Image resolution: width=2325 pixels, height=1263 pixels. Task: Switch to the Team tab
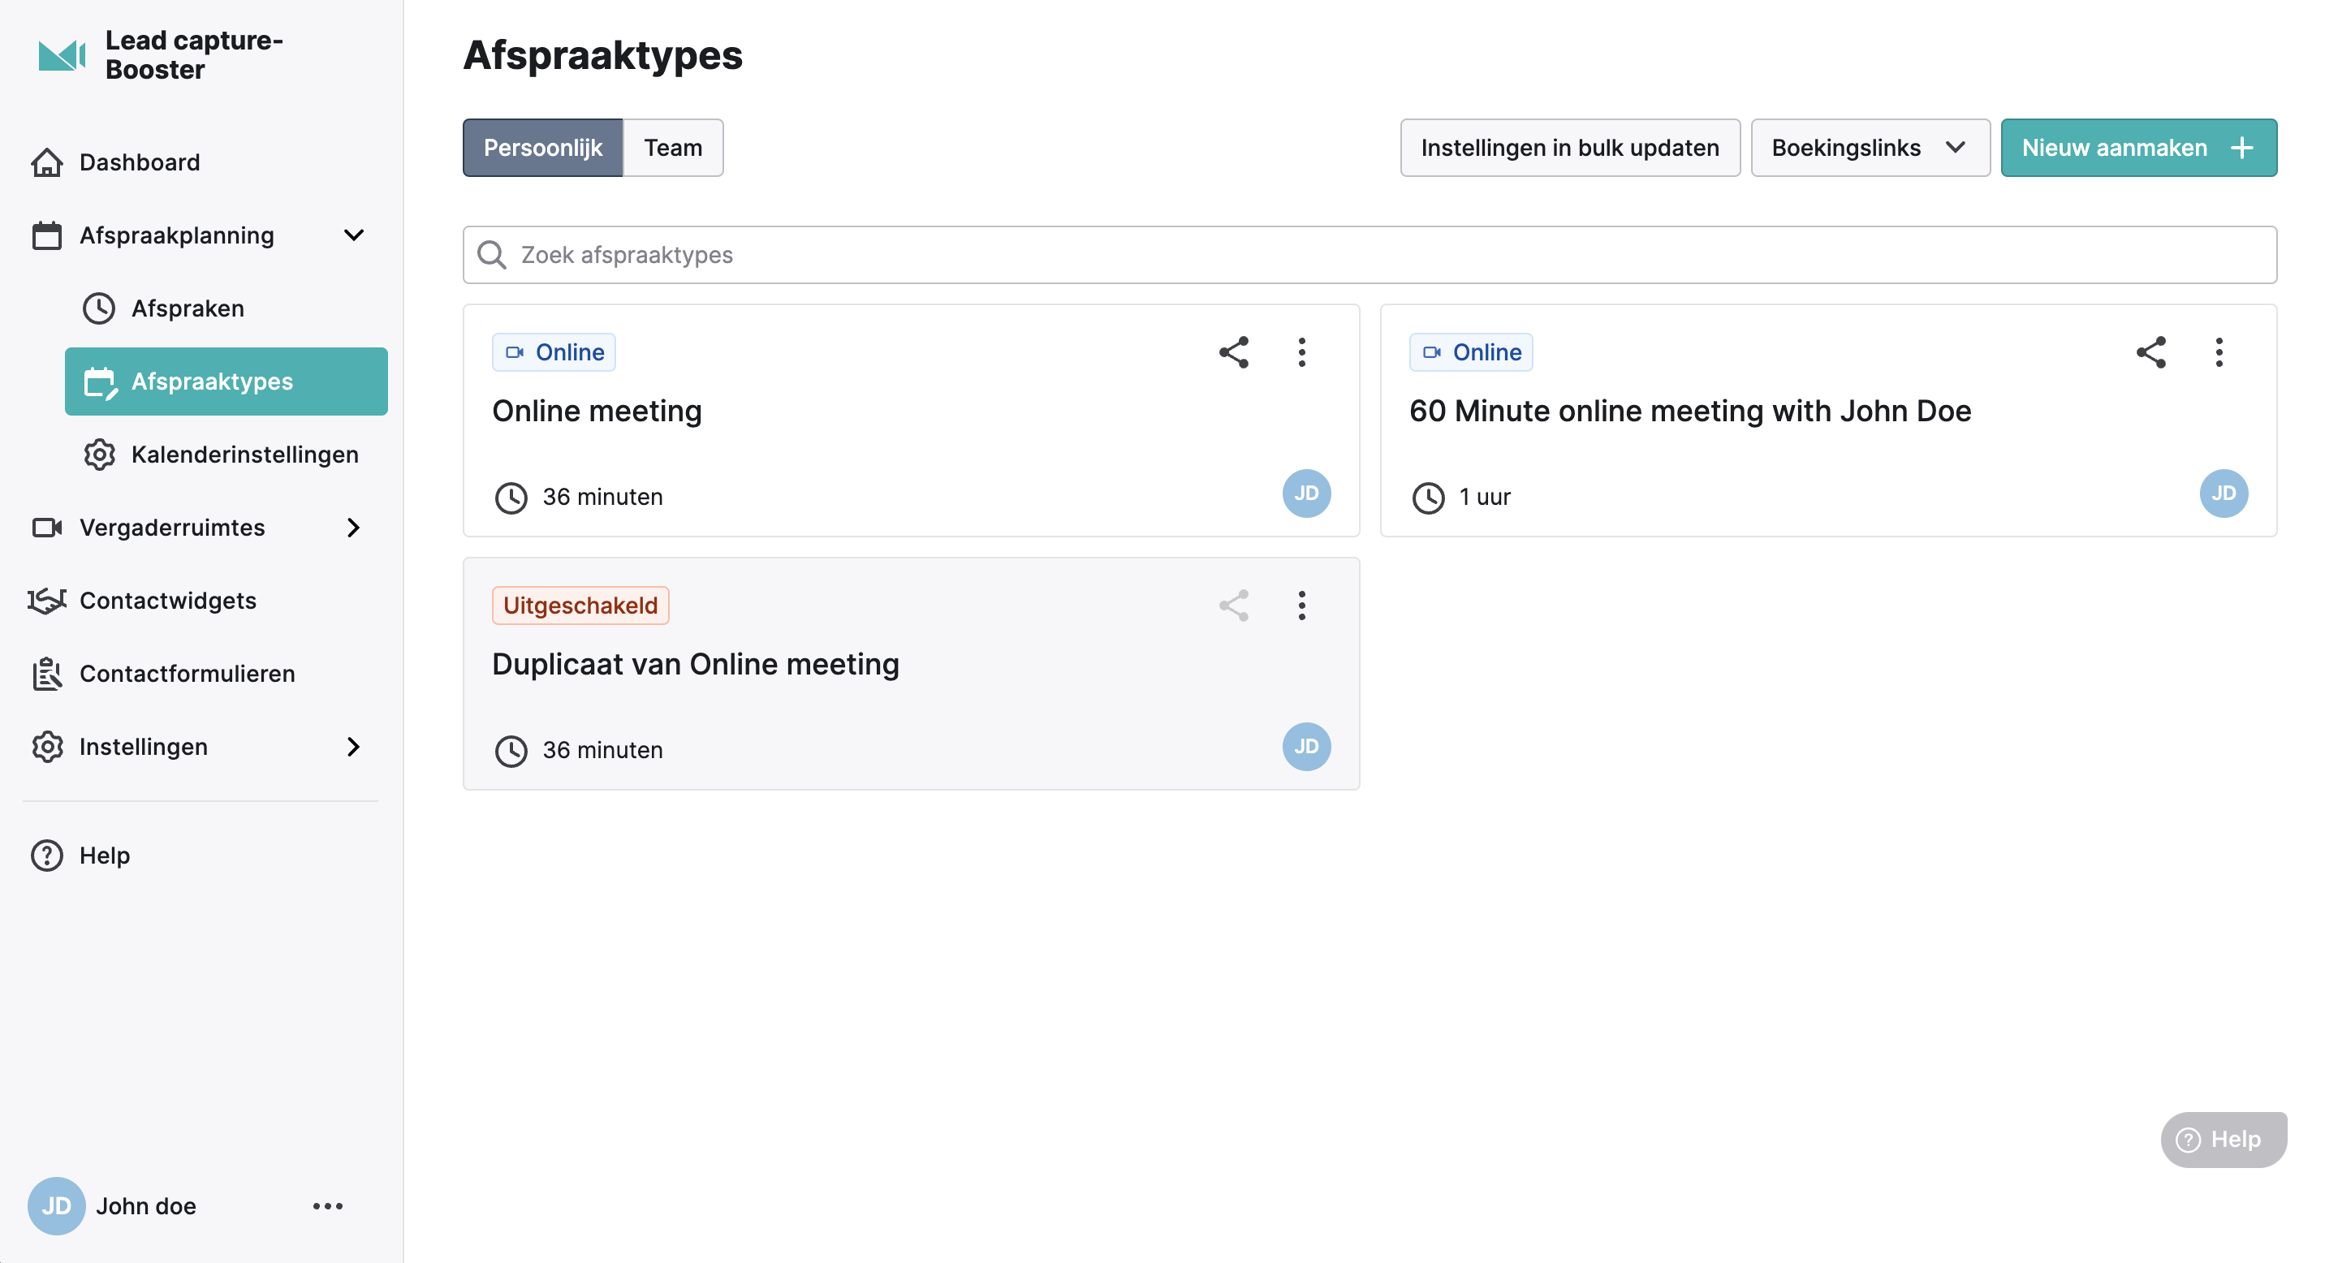[x=673, y=148]
